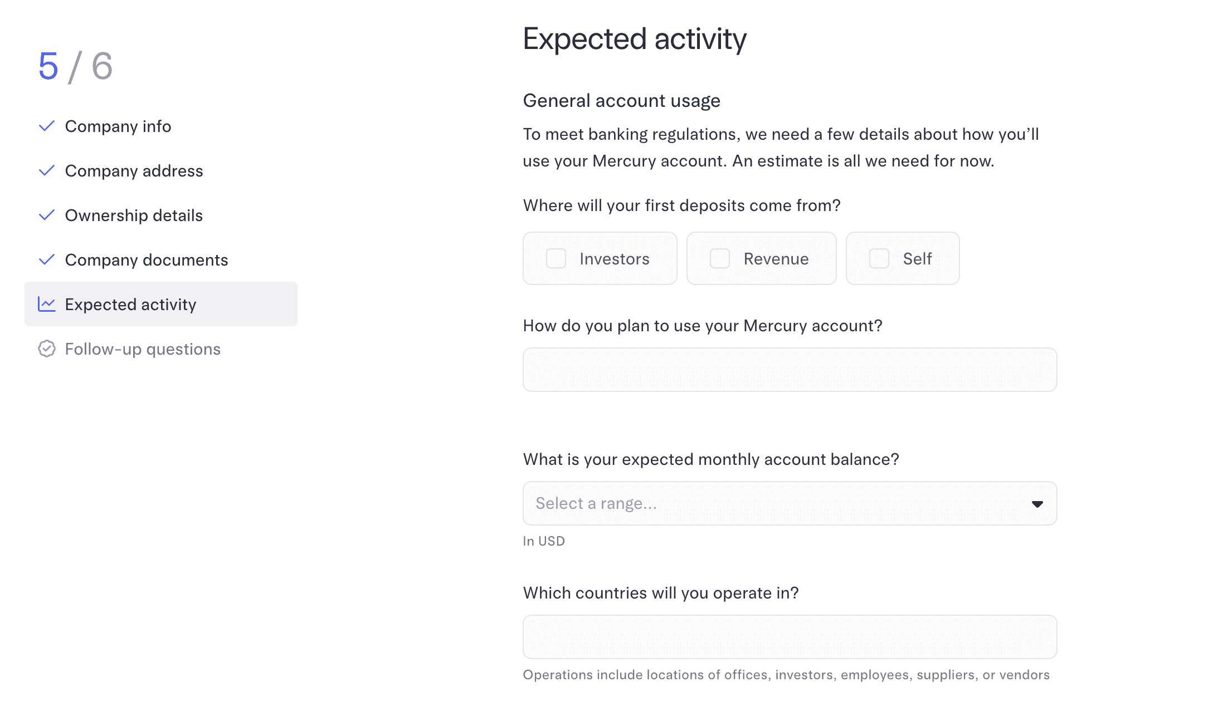Image resolution: width=1208 pixels, height=726 pixels.
Task: Click the caret arrow on the balance dropdown
Action: 1037,504
